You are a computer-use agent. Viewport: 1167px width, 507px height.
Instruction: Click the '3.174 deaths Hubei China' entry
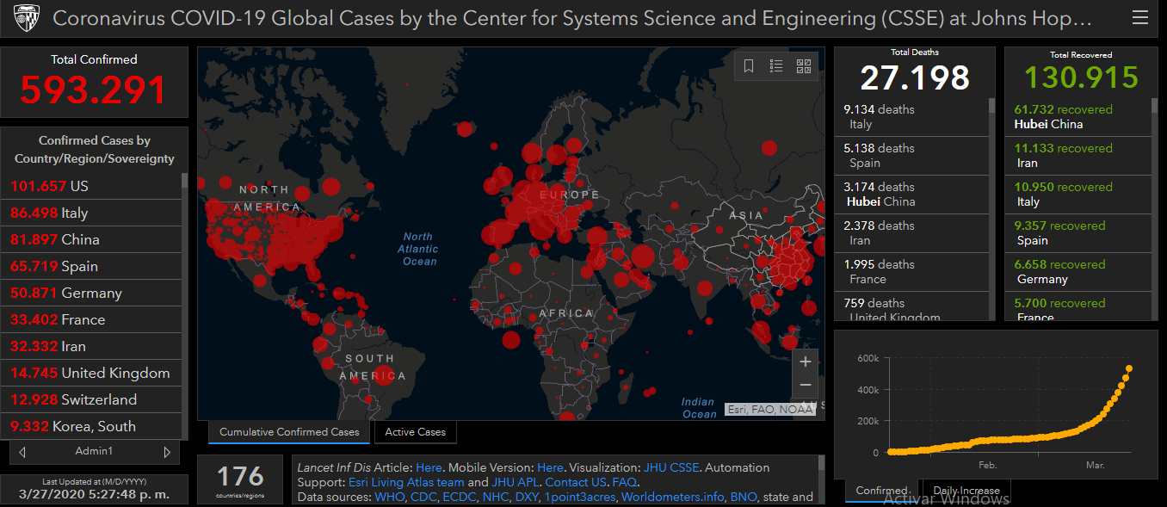pyautogui.click(x=911, y=195)
